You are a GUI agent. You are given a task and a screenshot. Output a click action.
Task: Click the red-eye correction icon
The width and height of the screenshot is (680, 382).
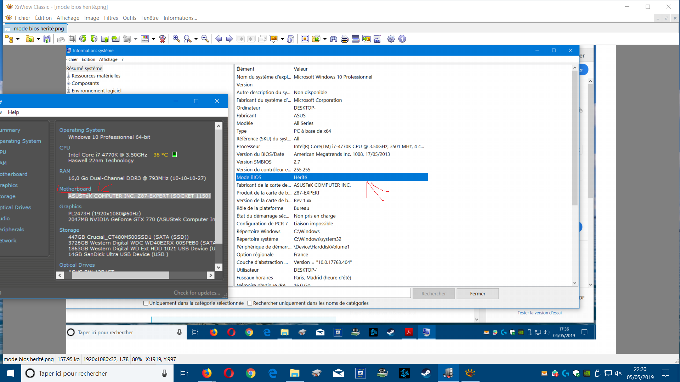tap(163, 39)
